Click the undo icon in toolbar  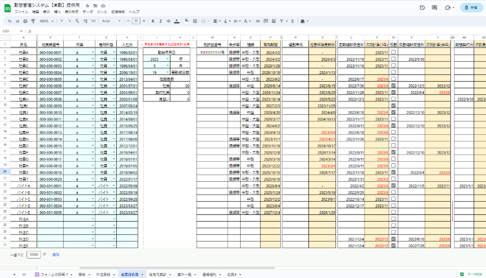click(x=10, y=21)
